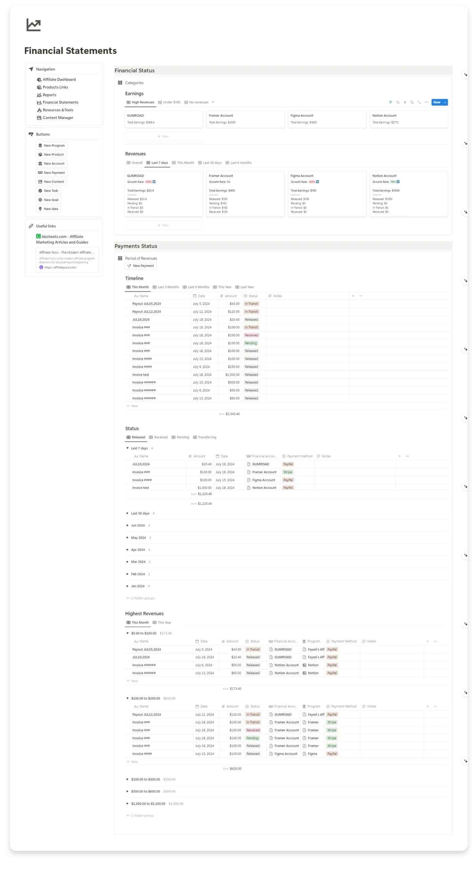Click the Notion logo in Invoice July 6 Program cell
This screenshot has width=476, height=869.
(304, 665)
